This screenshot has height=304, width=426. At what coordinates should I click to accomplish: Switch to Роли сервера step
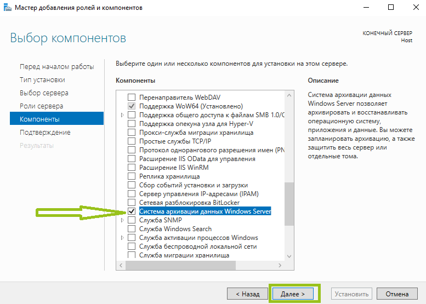41,106
